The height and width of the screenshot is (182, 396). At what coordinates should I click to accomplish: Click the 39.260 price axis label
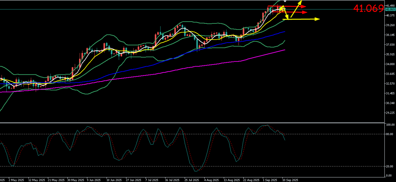pos(391,25)
